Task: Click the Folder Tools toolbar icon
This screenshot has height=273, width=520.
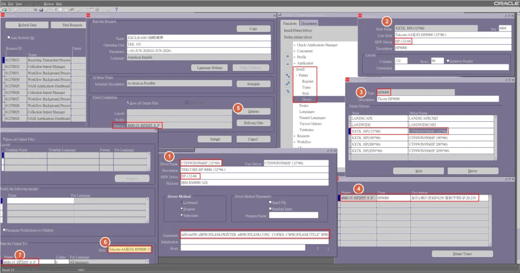Action: tap(108, 10)
